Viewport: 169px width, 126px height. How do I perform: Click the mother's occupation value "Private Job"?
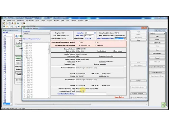110,56
